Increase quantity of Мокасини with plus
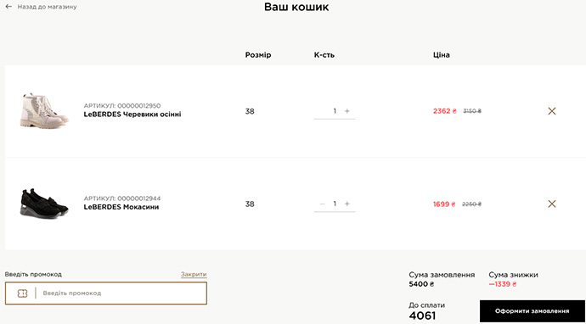This screenshot has height=324, width=586. point(347,204)
